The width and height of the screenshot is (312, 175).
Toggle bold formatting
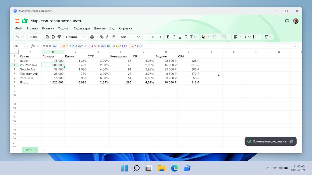click(168, 37)
